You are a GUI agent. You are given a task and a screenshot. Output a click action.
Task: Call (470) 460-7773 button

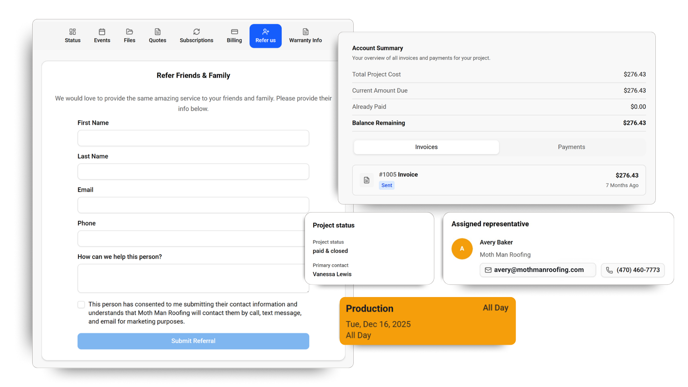[633, 270]
